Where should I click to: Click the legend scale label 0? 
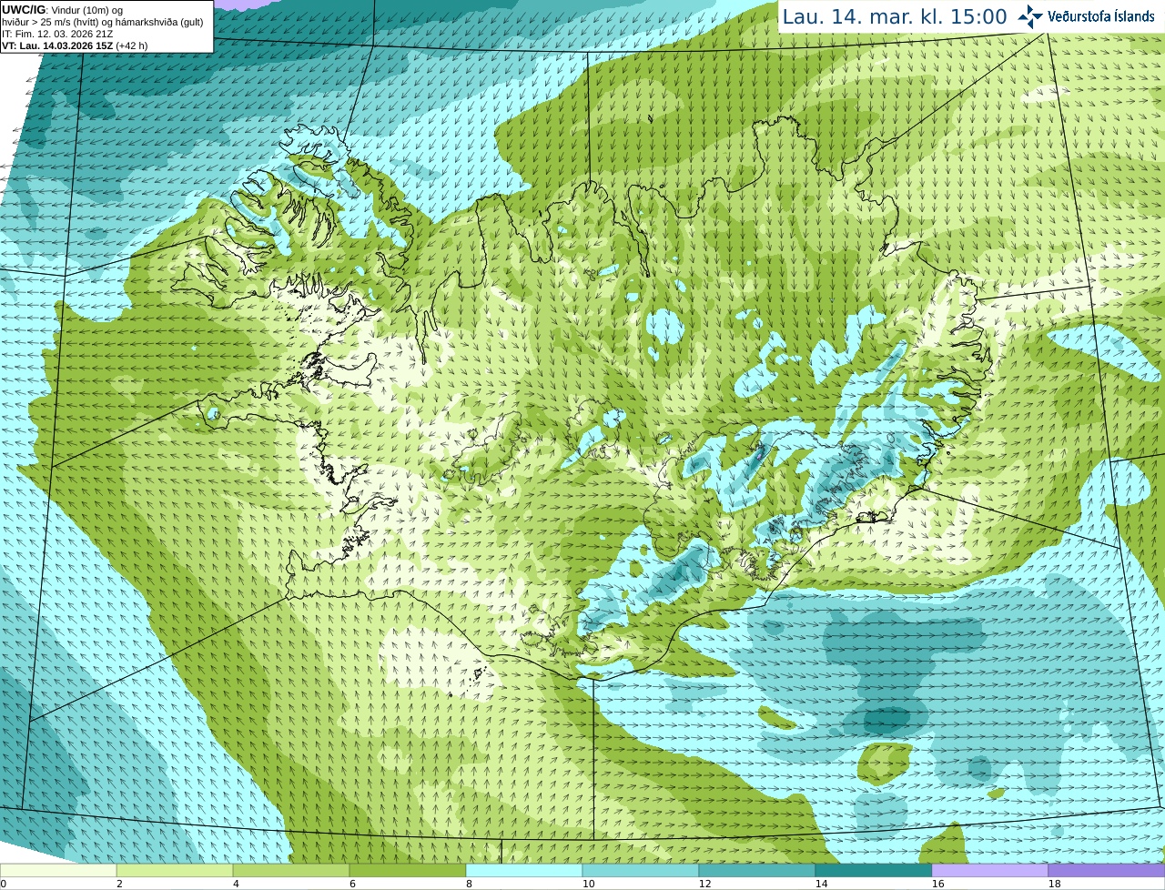(4, 884)
